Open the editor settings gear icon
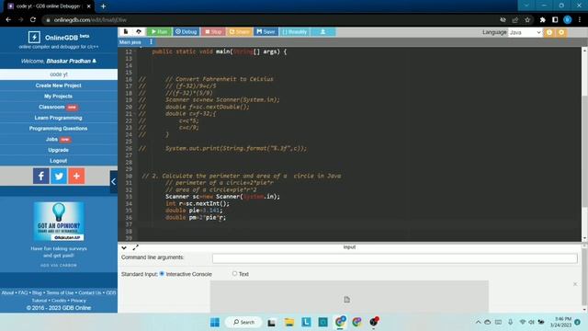588x331 pixels. pos(561,32)
